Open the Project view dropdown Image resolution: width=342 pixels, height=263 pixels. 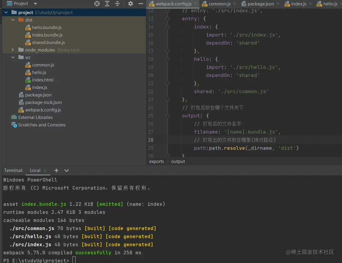tap(35, 4)
